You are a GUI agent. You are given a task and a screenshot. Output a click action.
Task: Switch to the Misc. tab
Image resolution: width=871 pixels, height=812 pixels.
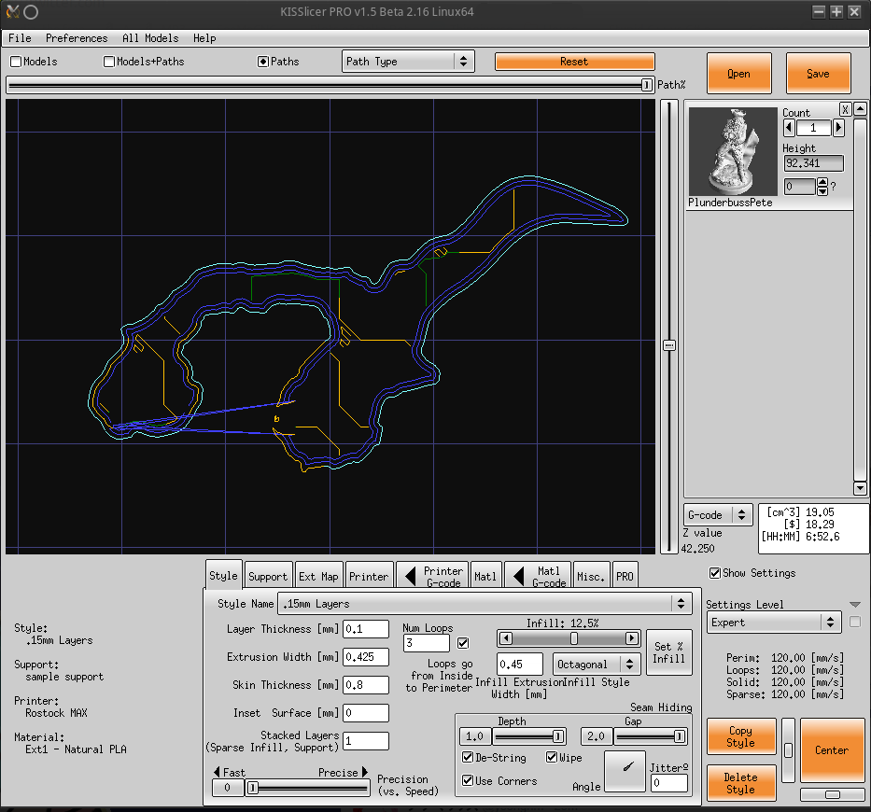[591, 576]
